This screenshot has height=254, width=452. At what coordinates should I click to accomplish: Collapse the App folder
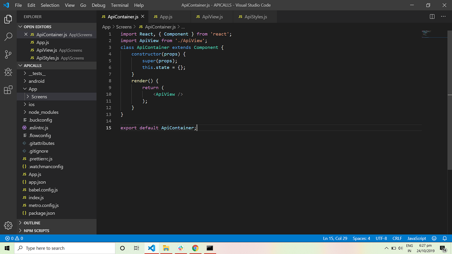[56, 89]
